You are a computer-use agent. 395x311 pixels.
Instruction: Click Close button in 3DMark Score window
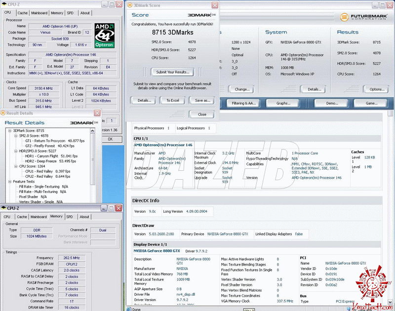point(202,115)
